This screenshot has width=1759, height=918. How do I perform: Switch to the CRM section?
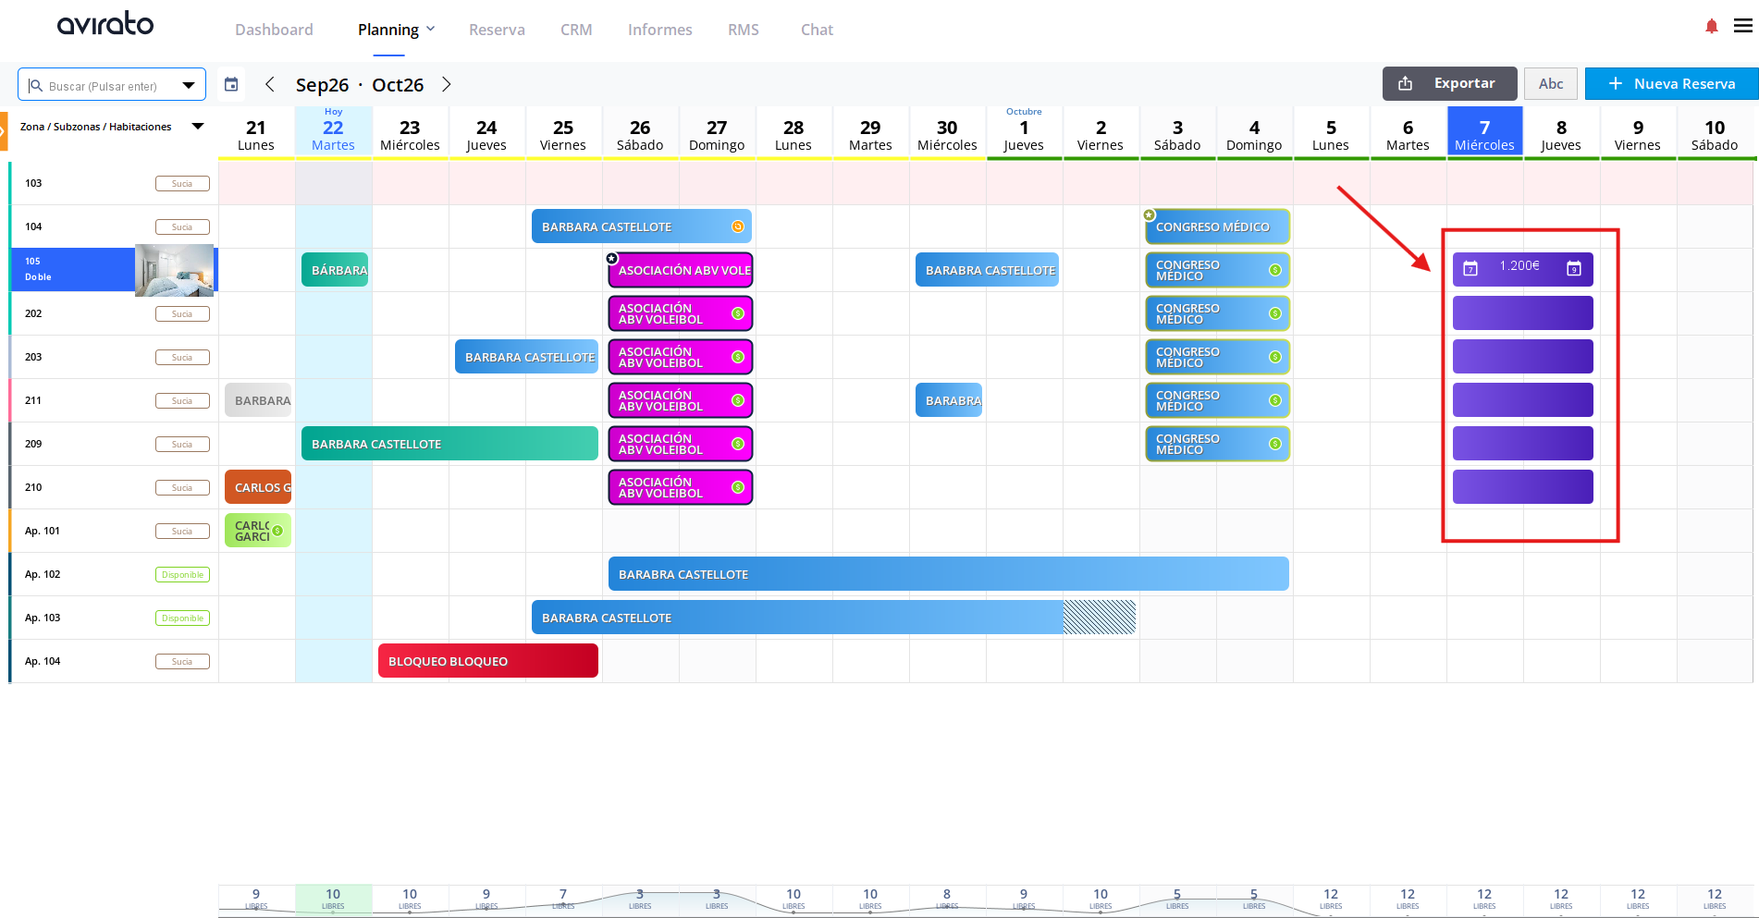coord(576,30)
